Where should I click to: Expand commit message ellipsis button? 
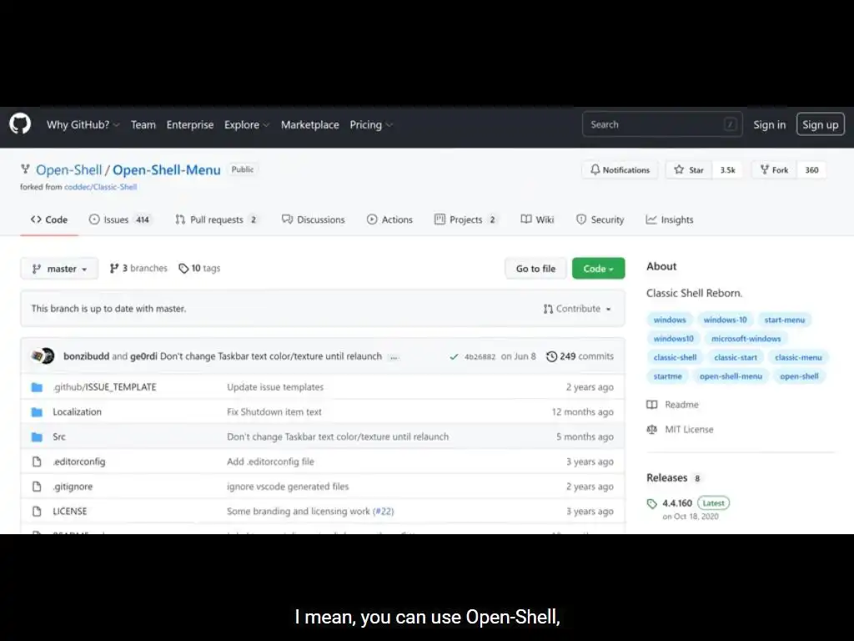(x=394, y=357)
